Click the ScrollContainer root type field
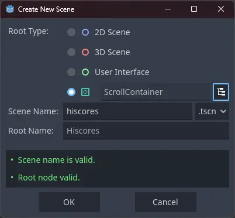The height and width of the screenshot is (218, 235). pos(155,92)
